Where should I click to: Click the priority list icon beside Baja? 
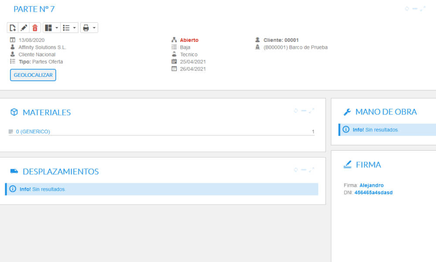pyautogui.click(x=174, y=47)
